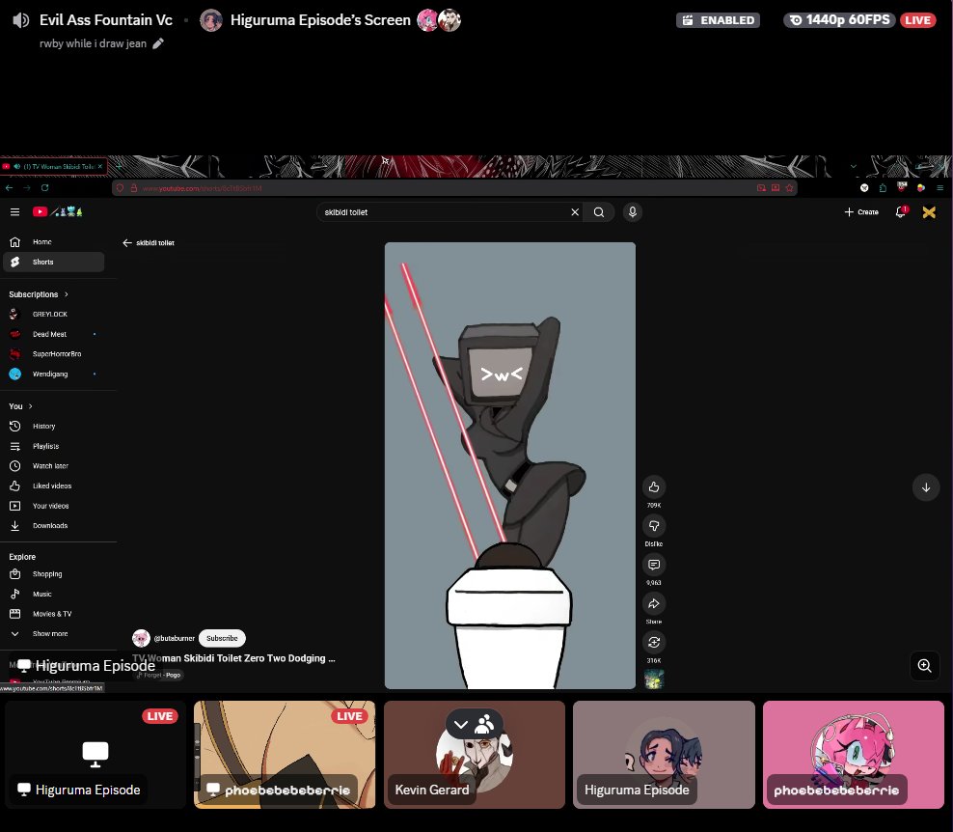This screenshot has height=832, width=953.
Task: Expand Show more in Explore
Action: coord(53,634)
